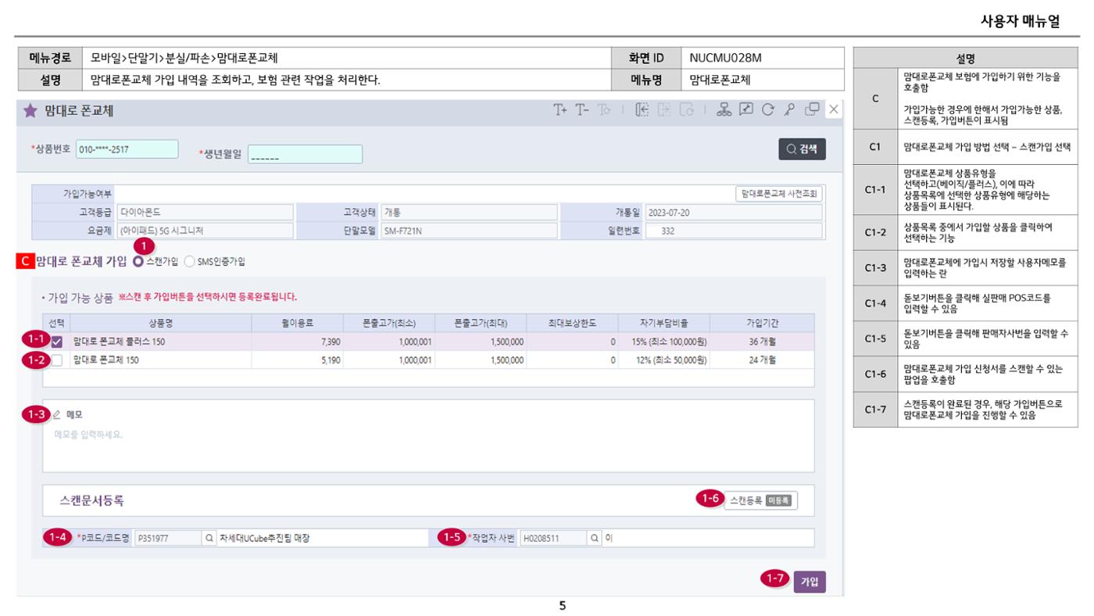Click the 자기부담비율 column header
This screenshot has width=1094, height=616.
pyautogui.click(x=663, y=323)
